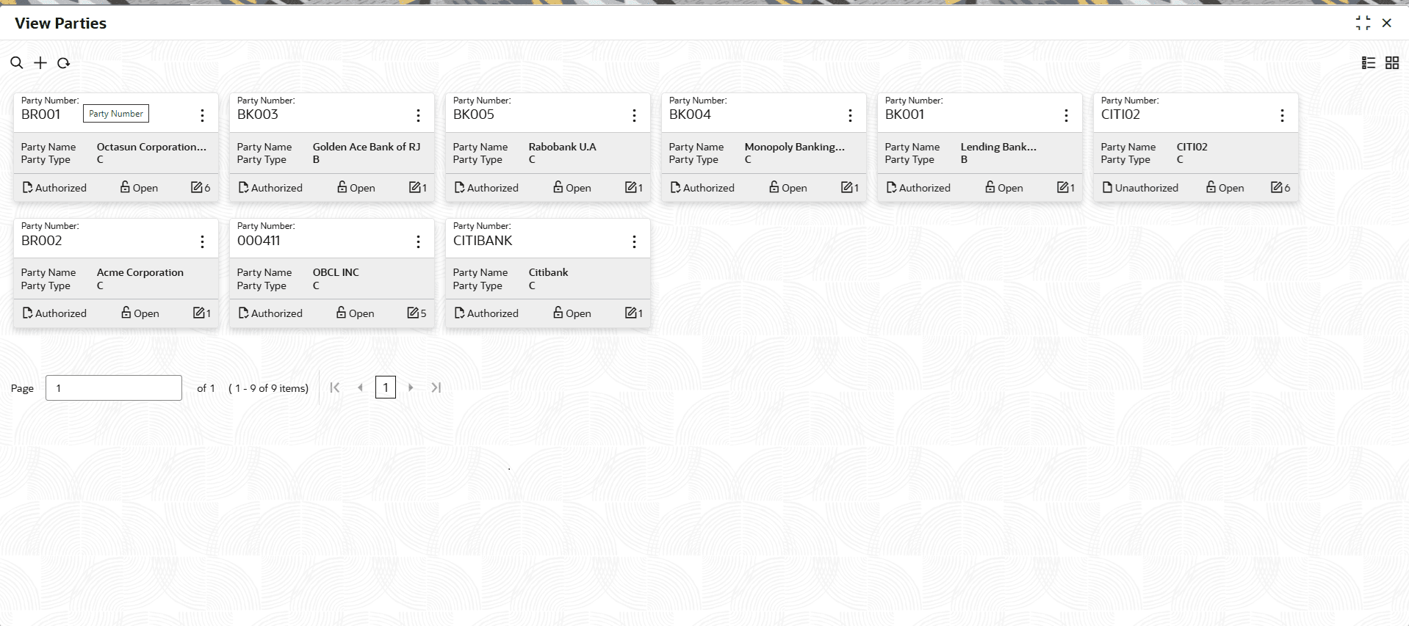Add a new party with plus icon
This screenshot has width=1409, height=626.
40,63
